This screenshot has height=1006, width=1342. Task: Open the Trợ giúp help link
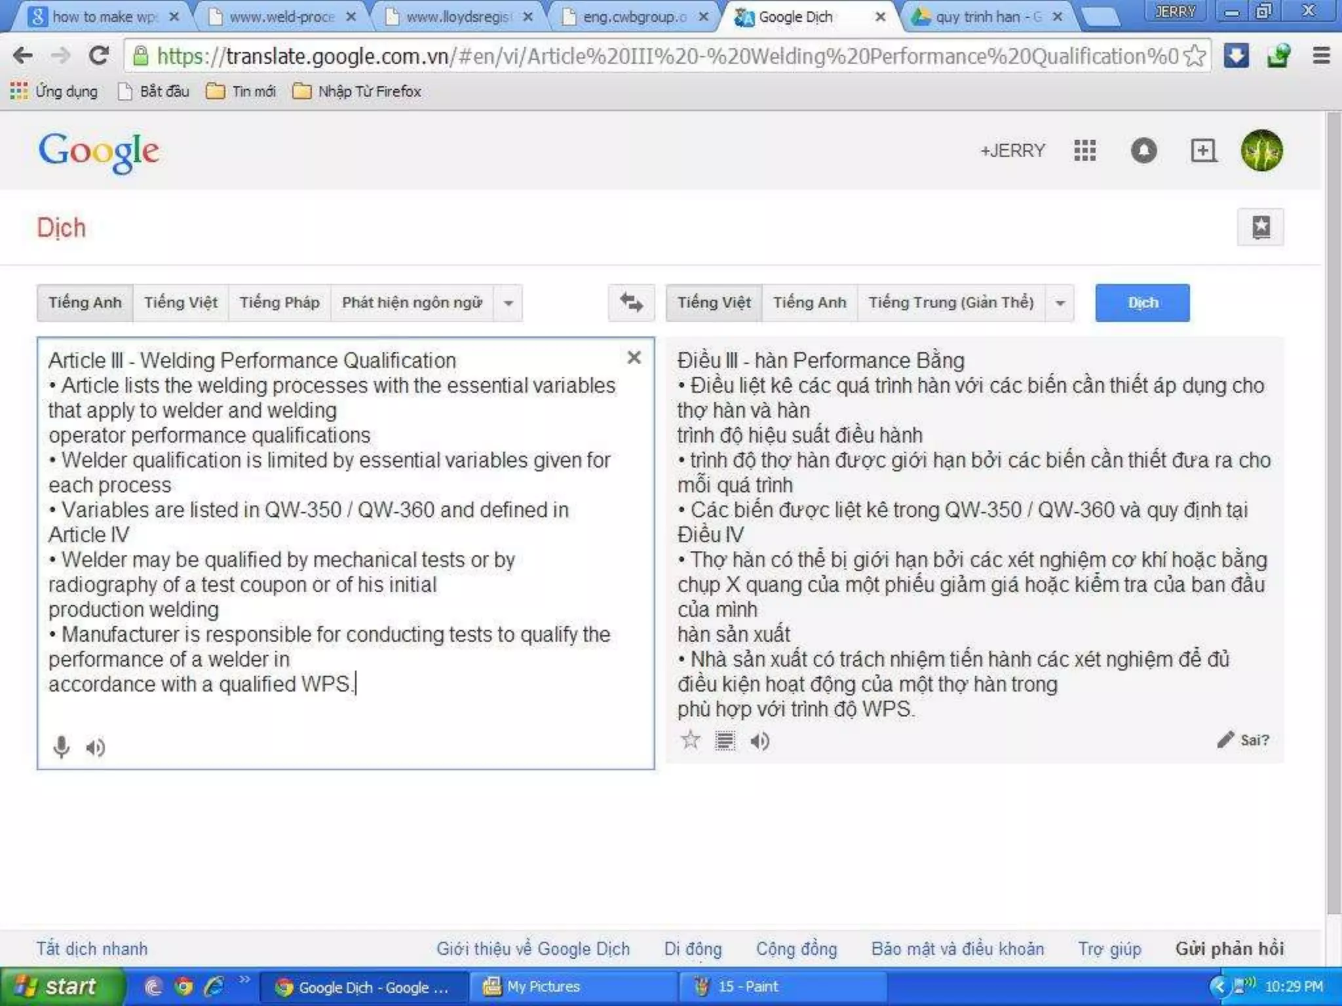coord(1109,948)
